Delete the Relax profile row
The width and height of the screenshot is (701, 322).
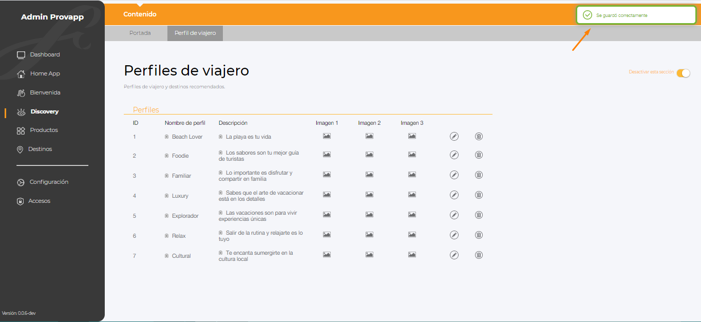(x=479, y=235)
